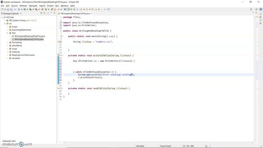Select the ReadingFromTheConsole package
Viewport: 263px width, 148px height.
pos(23,55)
